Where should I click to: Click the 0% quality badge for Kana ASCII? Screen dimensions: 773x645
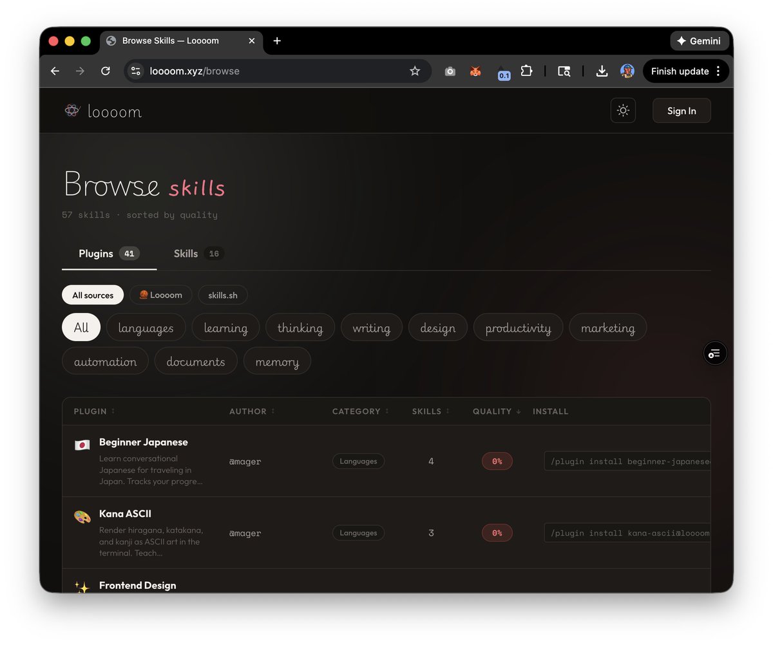point(497,533)
